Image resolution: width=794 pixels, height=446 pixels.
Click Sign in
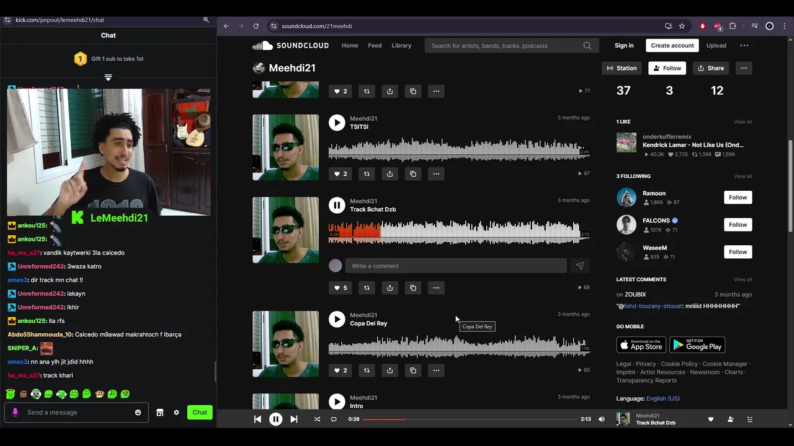tap(624, 45)
